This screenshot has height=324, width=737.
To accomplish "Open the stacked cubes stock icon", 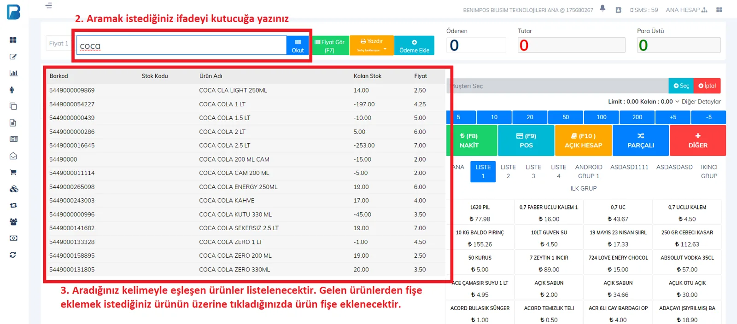I will point(14,189).
